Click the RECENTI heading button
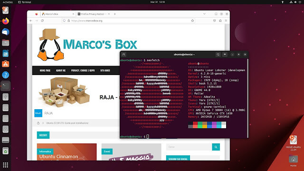This screenshot has height=171, width=304. (43, 135)
